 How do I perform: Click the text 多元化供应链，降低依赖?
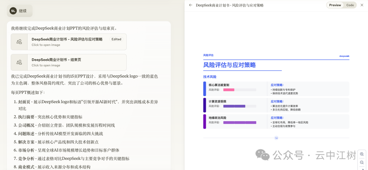(286, 110)
